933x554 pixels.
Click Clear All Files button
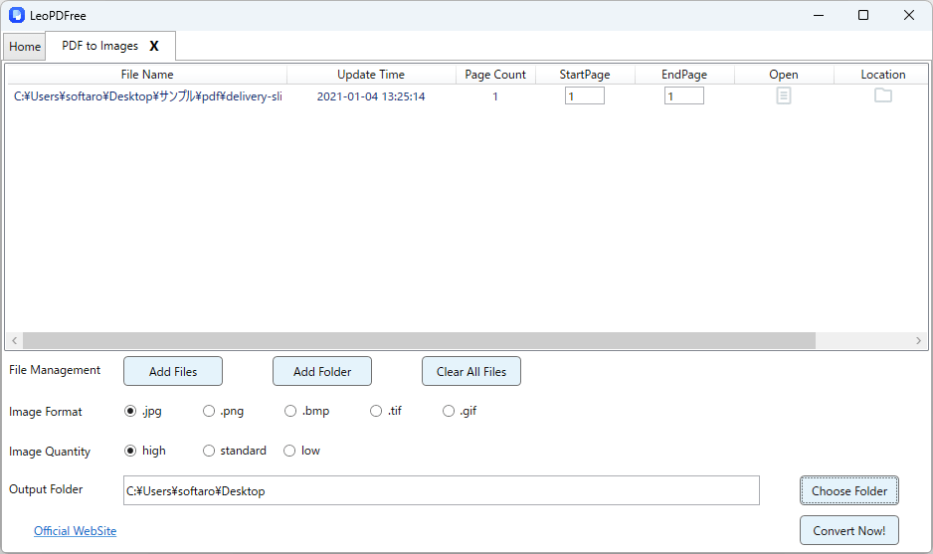pyautogui.click(x=471, y=371)
